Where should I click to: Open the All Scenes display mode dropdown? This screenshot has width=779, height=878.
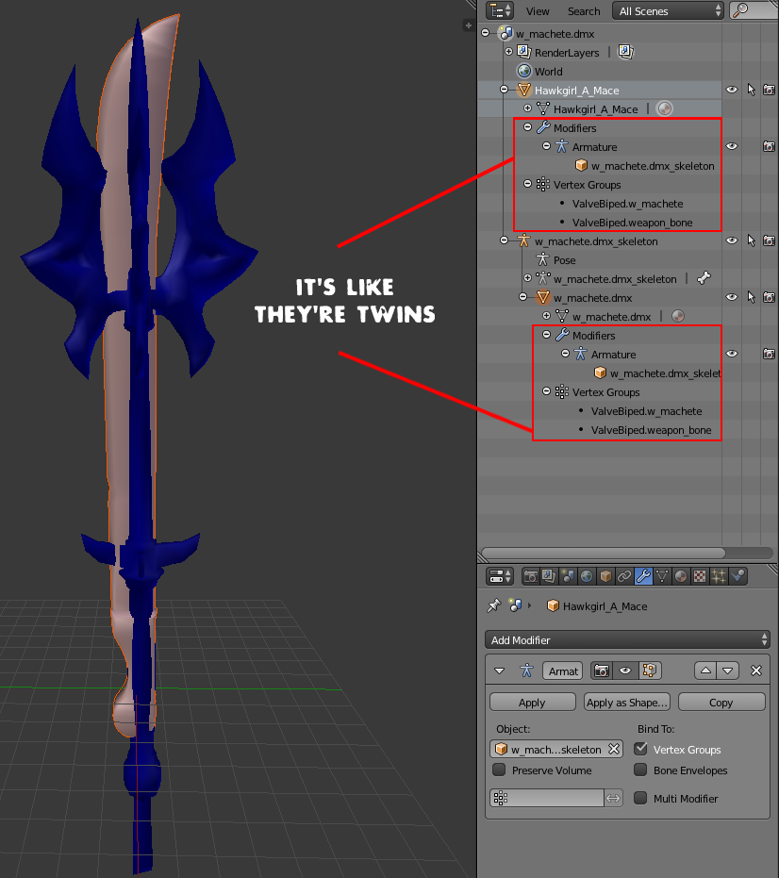click(668, 10)
